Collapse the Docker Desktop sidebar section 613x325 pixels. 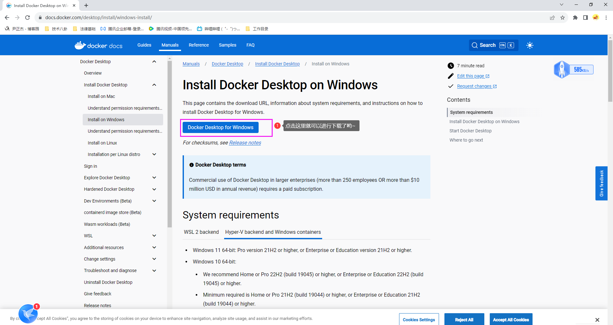click(x=154, y=62)
